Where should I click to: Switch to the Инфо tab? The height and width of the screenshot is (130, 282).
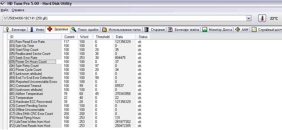37,30
